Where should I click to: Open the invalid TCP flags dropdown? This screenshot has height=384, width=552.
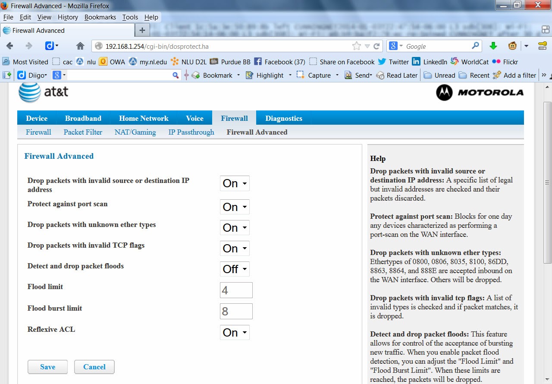235,249
